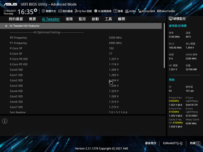Click the E-Core SP value 77
The height and width of the screenshot is (152, 203).
(110, 54)
